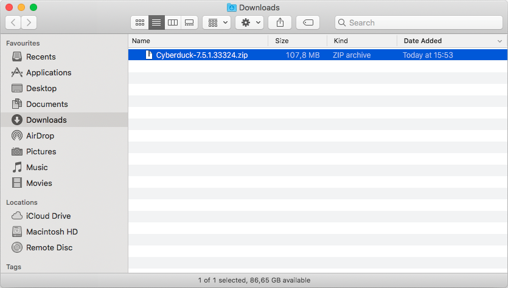Image resolution: width=508 pixels, height=288 pixels.
Task: Switch to gallery view mode
Action: coord(189,22)
